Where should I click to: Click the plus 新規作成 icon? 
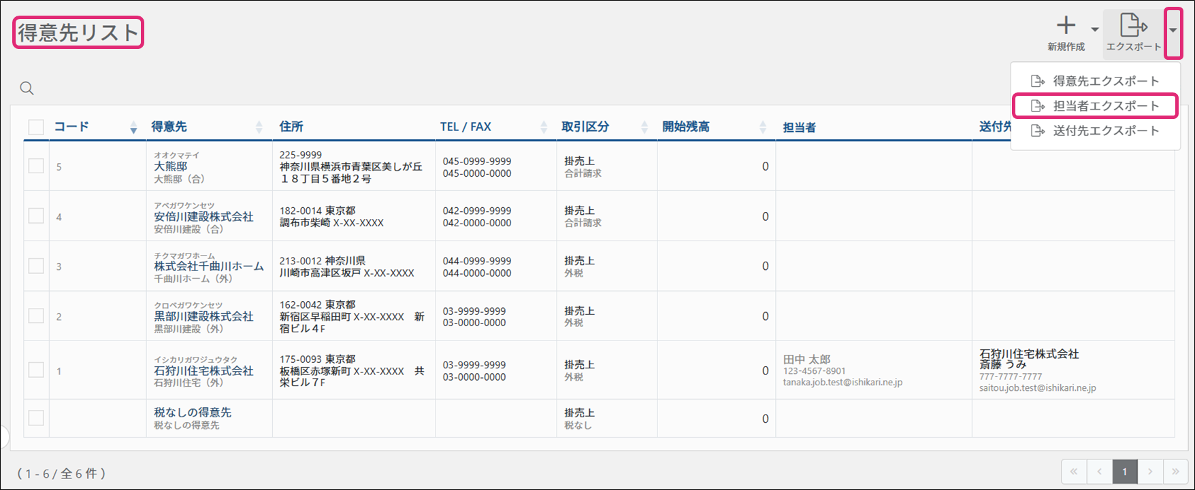click(1066, 27)
